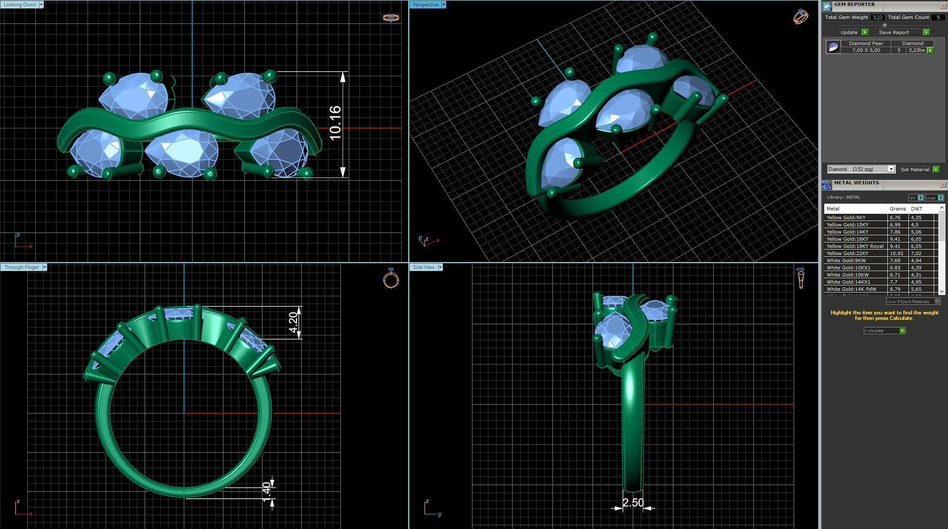
Task: Click the Total Gem Weight value 3,23
Action: (877, 18)
